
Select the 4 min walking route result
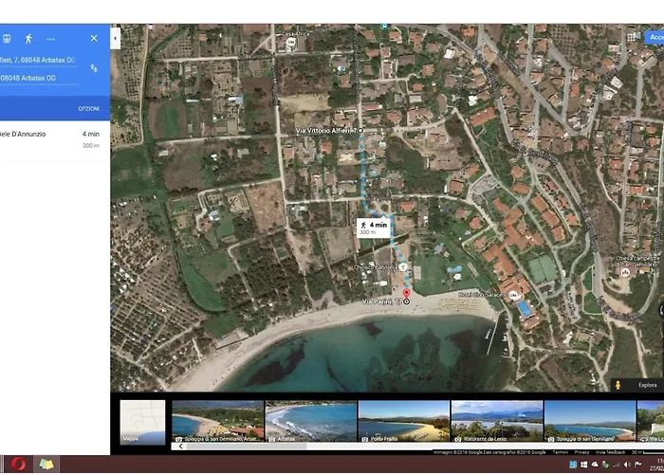pos(52,139)
